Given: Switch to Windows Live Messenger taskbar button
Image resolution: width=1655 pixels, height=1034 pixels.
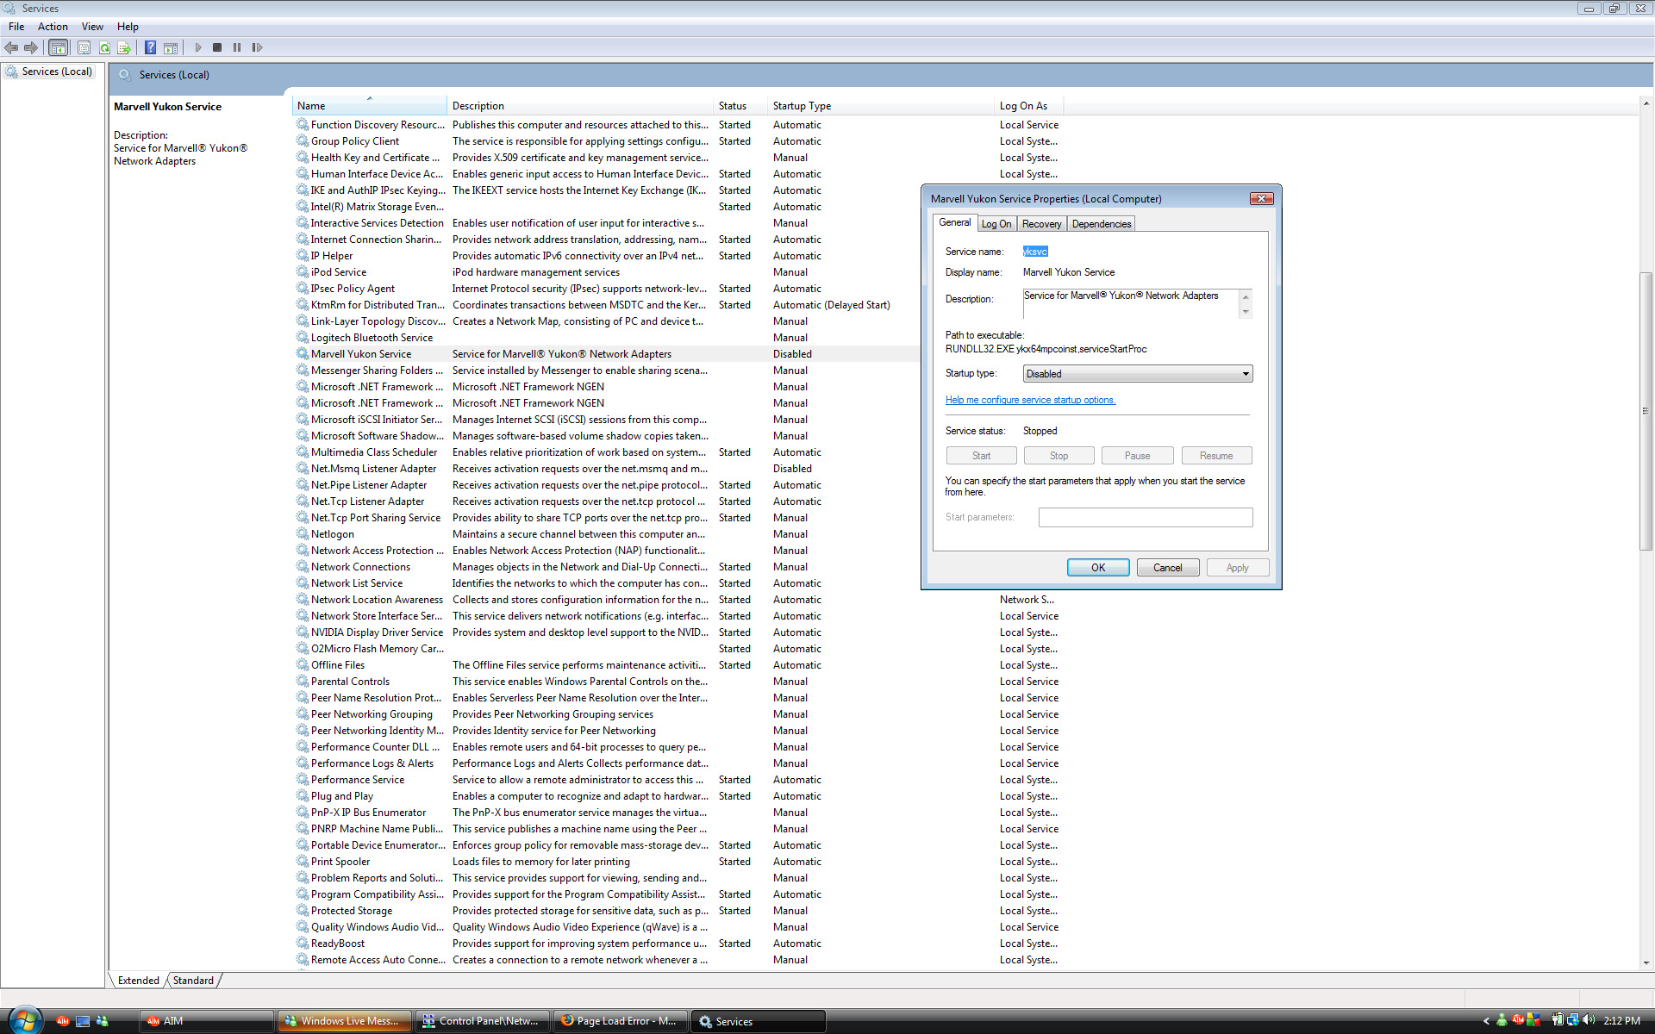Looking at the screenshot, I should [343, 1021].
